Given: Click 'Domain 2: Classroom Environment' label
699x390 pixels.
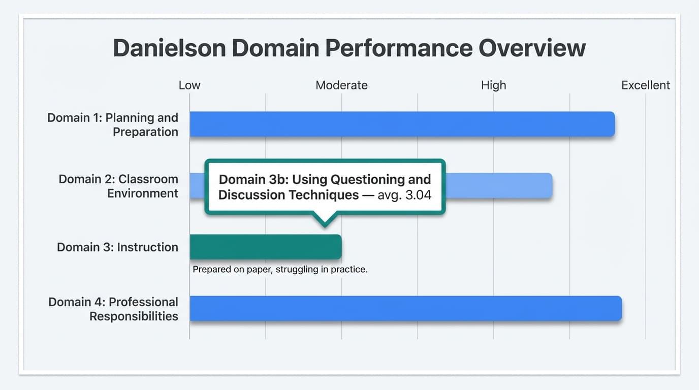Looking at the screenshot, I should pos(118,186).
